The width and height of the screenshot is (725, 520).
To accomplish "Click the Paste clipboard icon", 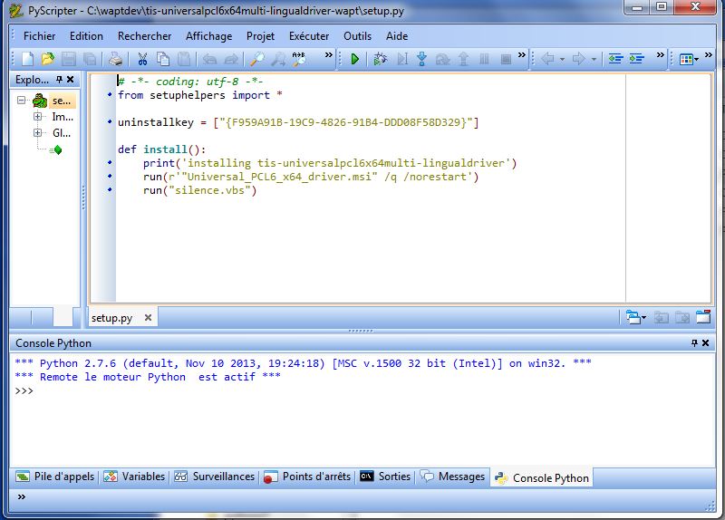I will (184, 59).
